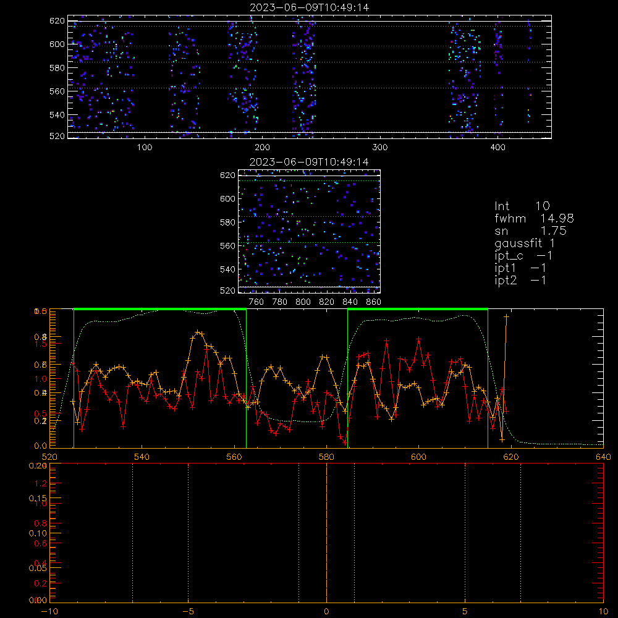The height and width of the screenshot is (618, 618).
Task: Click the red '0.5' label beside the profile plot
Action: click(x=41, y=413)
